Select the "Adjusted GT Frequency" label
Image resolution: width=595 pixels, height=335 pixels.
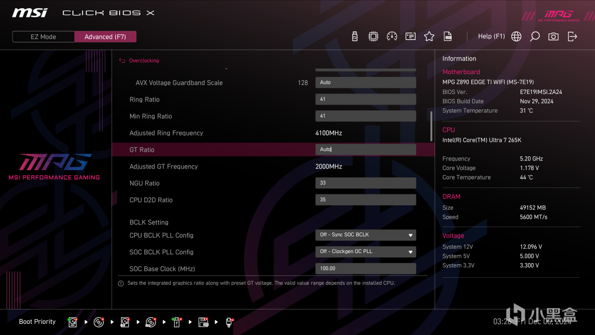point(164,167)
